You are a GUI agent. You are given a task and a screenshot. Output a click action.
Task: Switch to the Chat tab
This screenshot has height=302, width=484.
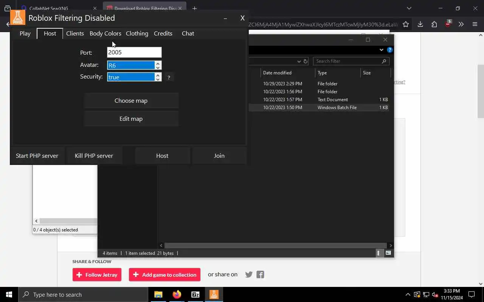point(188,34)
